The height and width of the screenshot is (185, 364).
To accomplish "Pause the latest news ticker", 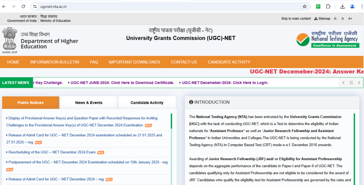I will [x=351, y=83].
